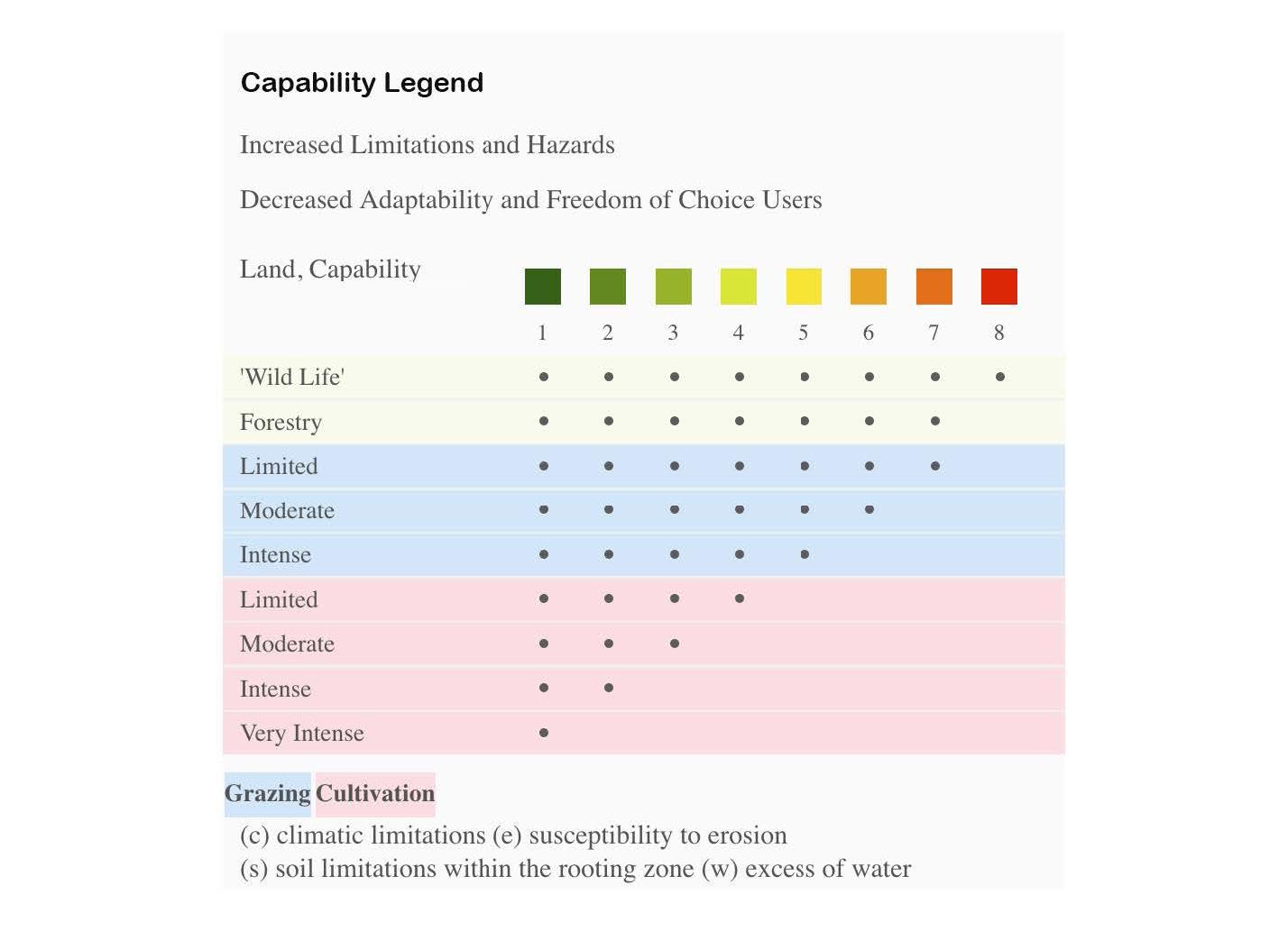This screenshot has width=1288, height=931.
Task: Click the Grazing legend label
Action: 268,794
